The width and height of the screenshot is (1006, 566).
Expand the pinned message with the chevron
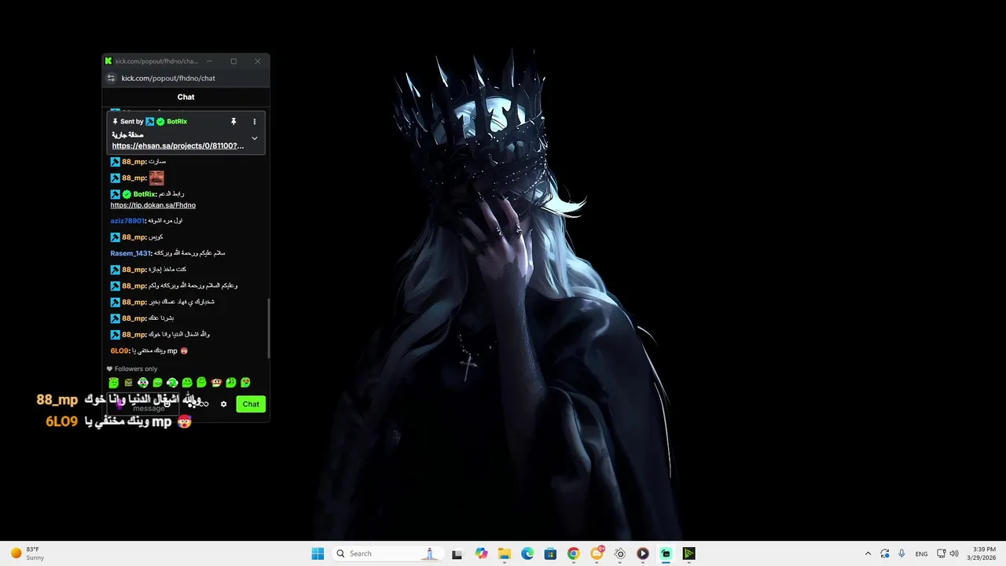click(254, 138)
